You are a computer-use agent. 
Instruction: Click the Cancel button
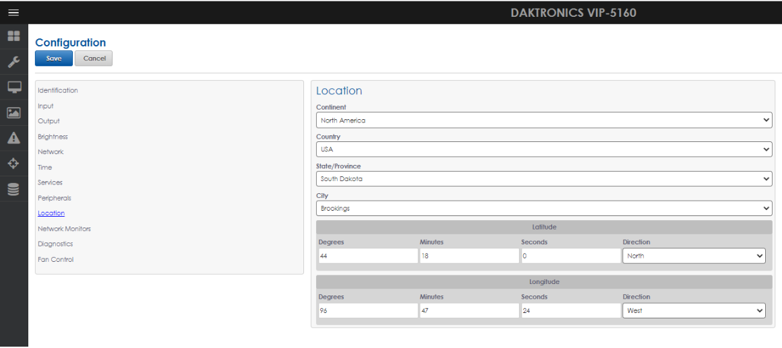pyautogui.click(x=94, y=59)
